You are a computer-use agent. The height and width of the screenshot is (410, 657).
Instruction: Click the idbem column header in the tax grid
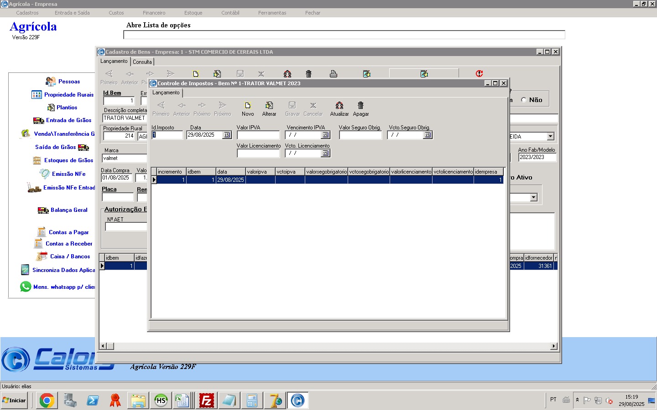coord(200,172)
